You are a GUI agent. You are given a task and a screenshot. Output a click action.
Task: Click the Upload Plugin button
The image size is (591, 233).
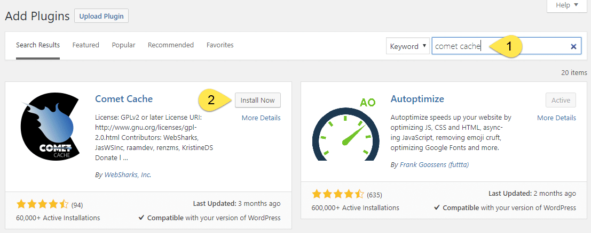click(101, 16)
